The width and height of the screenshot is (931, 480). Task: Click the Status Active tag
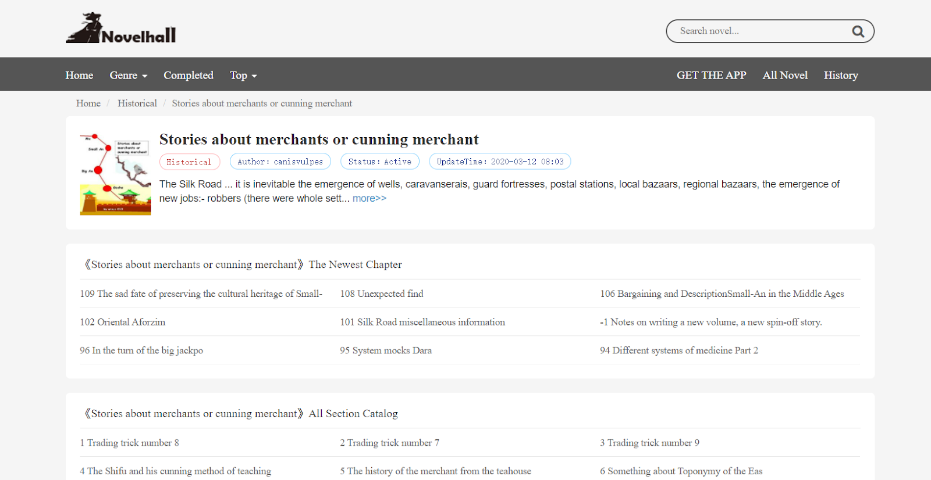(x=380, y=162)
